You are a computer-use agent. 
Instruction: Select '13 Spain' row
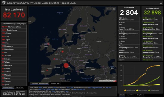[14, 84]
